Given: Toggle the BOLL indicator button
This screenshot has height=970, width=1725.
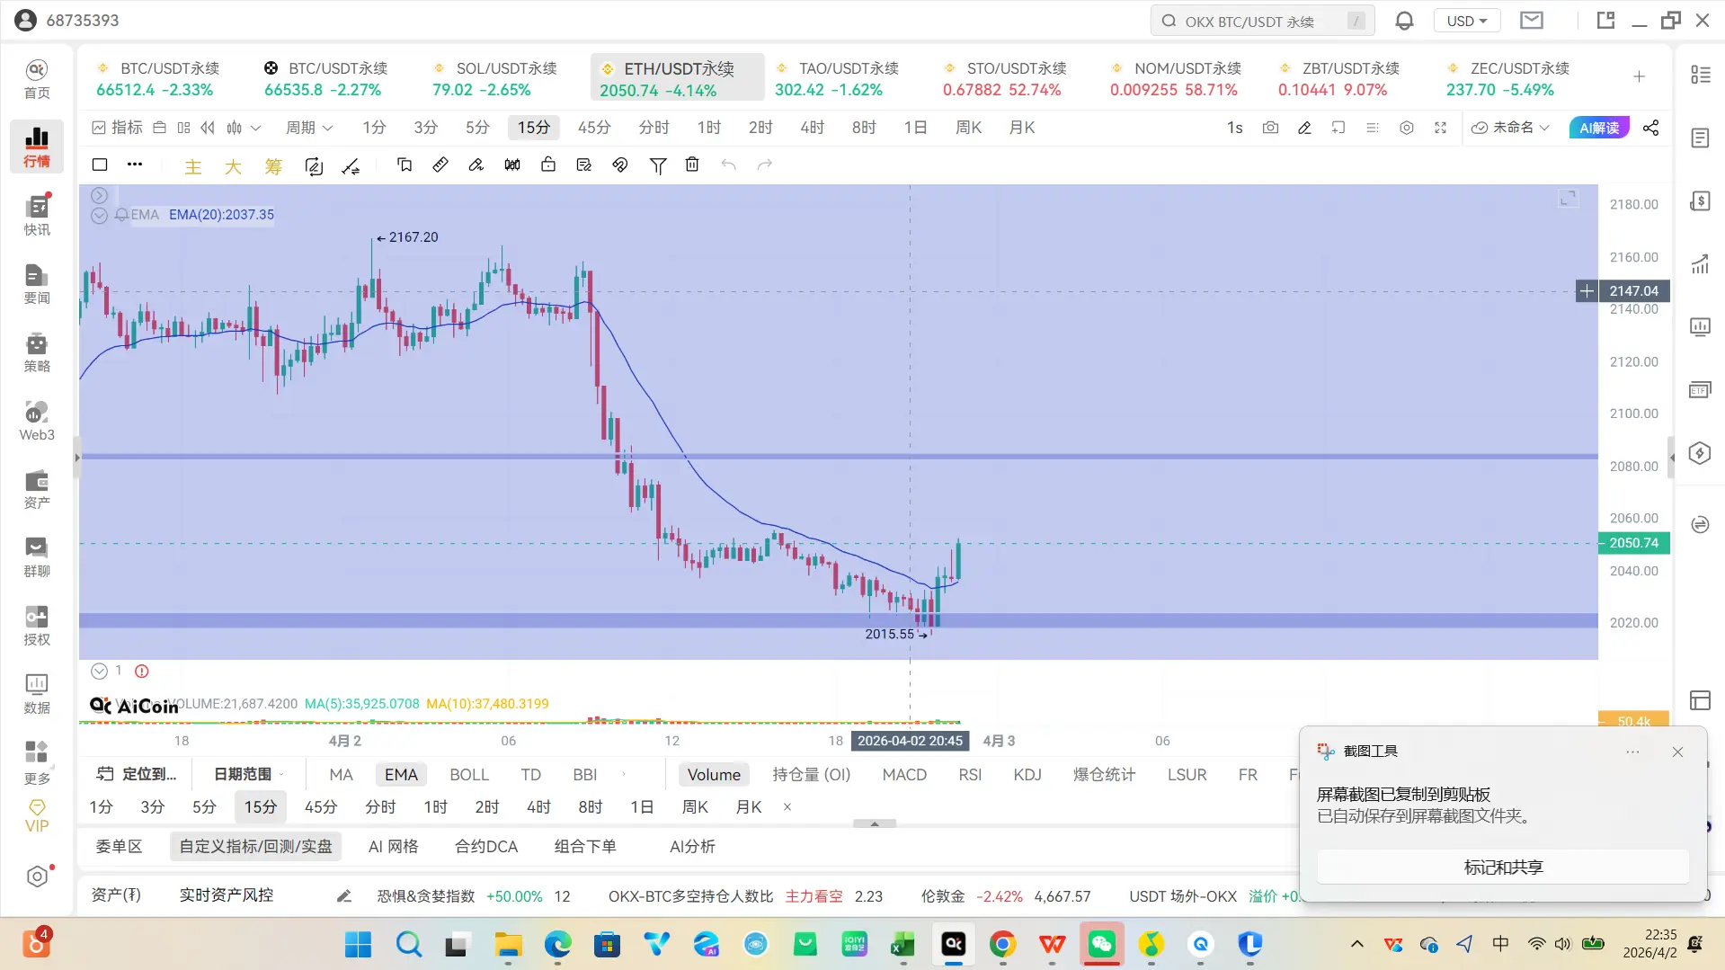Looking at the screenshot, I should pos(469,775).
